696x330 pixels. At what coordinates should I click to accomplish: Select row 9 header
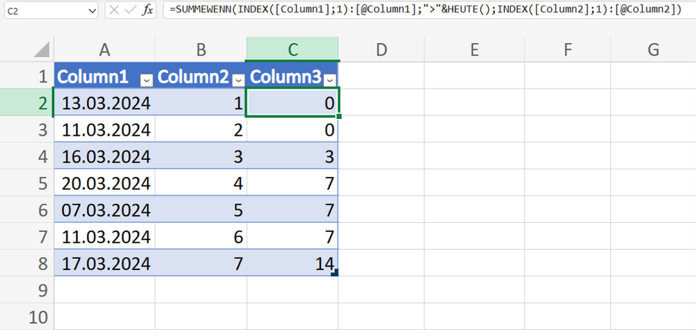point(26,290)
